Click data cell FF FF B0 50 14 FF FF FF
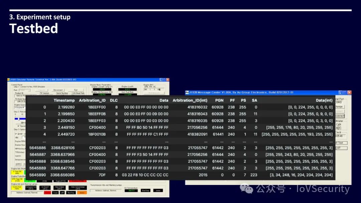 [147, 127]
